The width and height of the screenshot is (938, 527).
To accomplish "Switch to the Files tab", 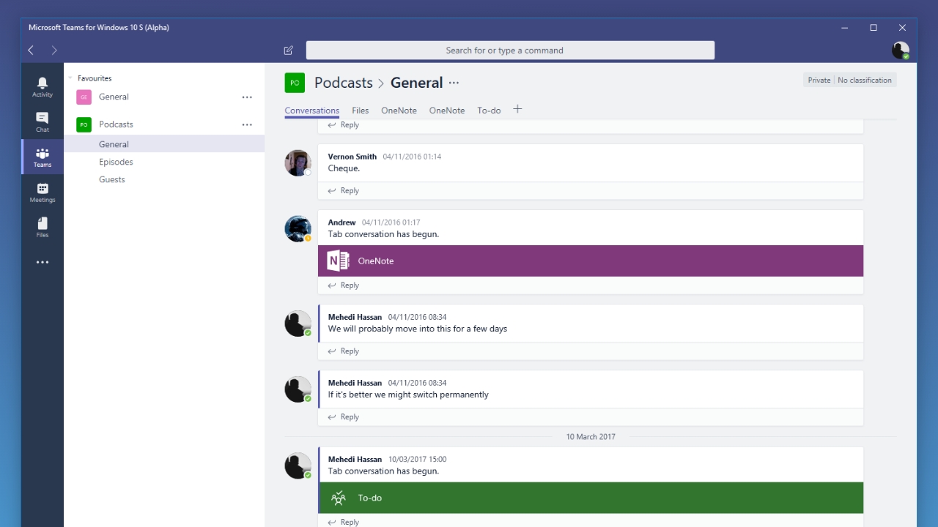I will tap(360, 111).
